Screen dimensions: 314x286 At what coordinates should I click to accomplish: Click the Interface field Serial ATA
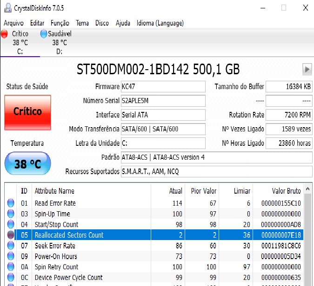pyautogui.click(x=163, y=115)
